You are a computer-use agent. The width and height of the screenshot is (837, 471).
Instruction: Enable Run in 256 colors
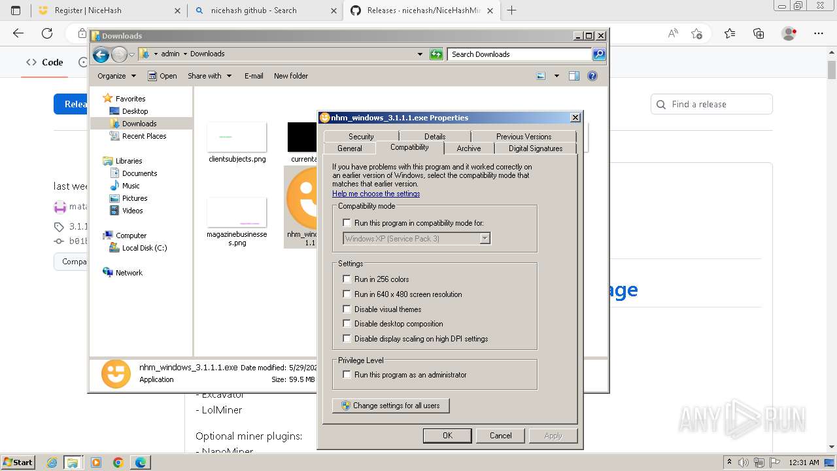[347, 279]
